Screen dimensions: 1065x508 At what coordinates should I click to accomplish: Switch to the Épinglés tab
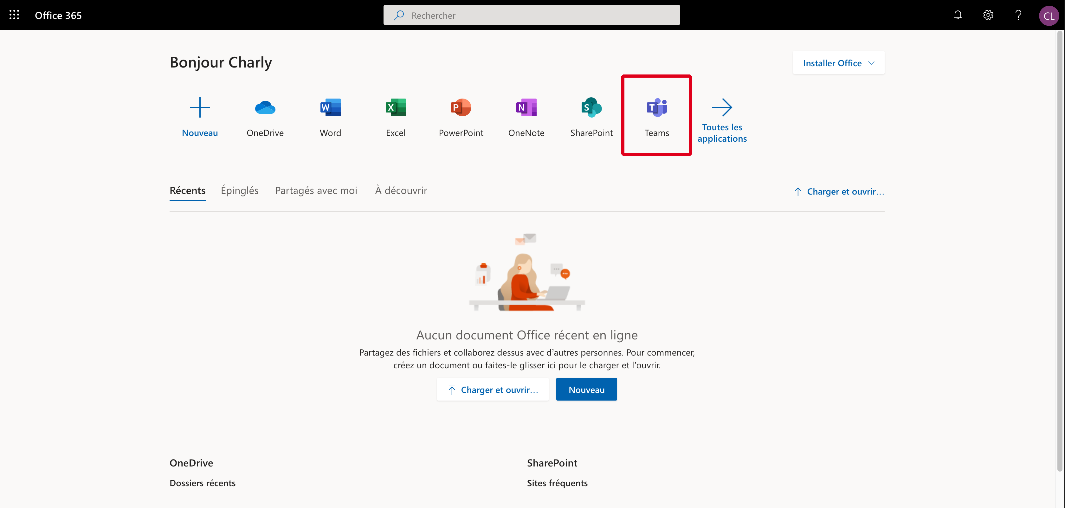tap(239, 190)
